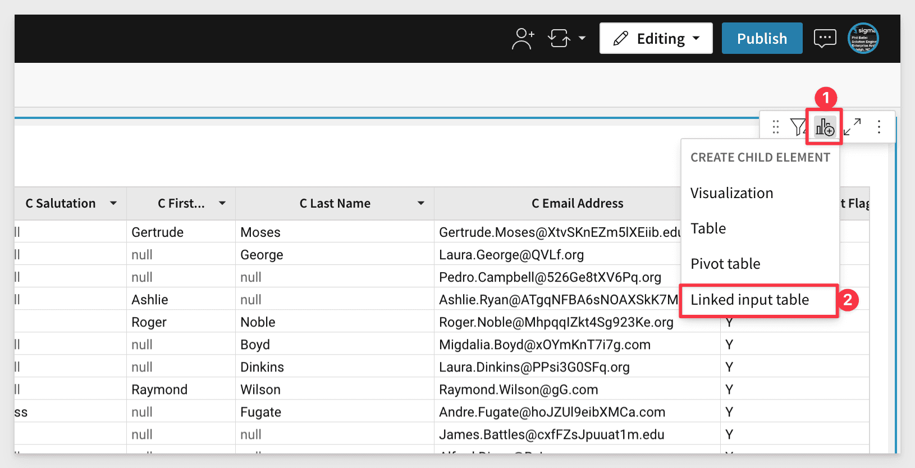Image resolution: width=915 pixels, height=468 pixels.
Task: Open dropdown arrow next to refresh icon
Action: pos(582,39)
